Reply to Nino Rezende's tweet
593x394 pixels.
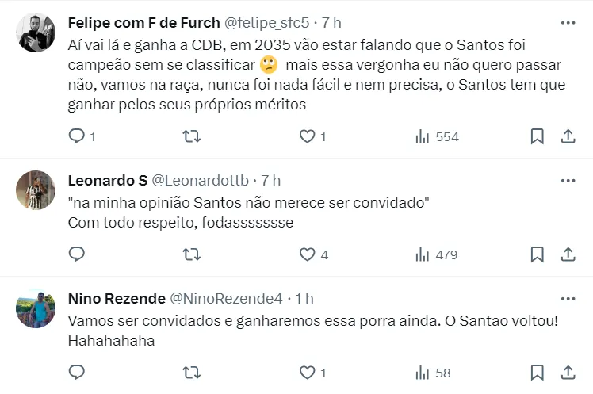[77, 372]
